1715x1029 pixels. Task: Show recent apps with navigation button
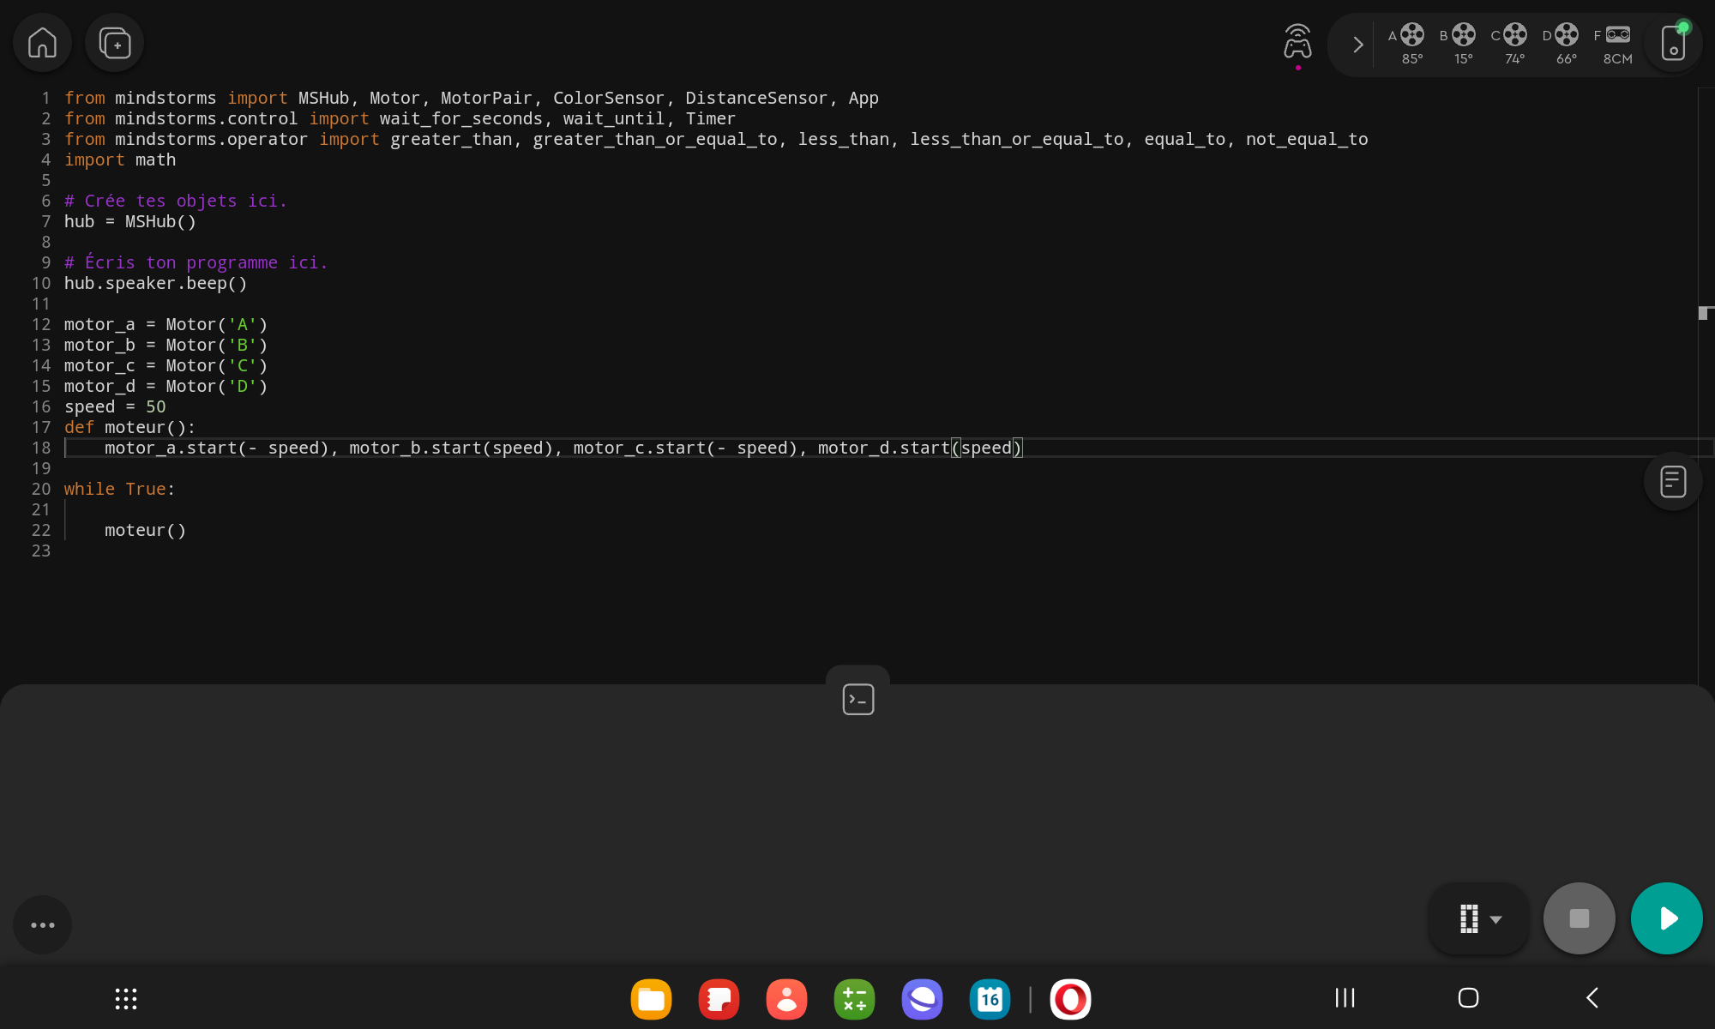coord(1345,997)
